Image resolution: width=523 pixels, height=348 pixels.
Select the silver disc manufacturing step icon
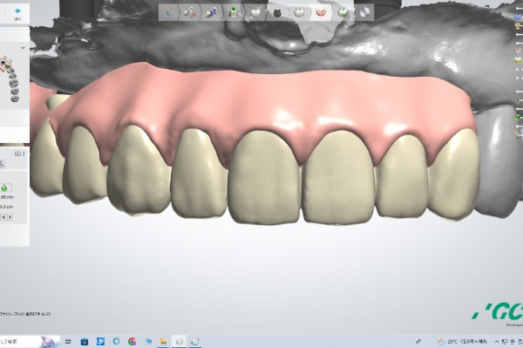[x=364, y=13]
